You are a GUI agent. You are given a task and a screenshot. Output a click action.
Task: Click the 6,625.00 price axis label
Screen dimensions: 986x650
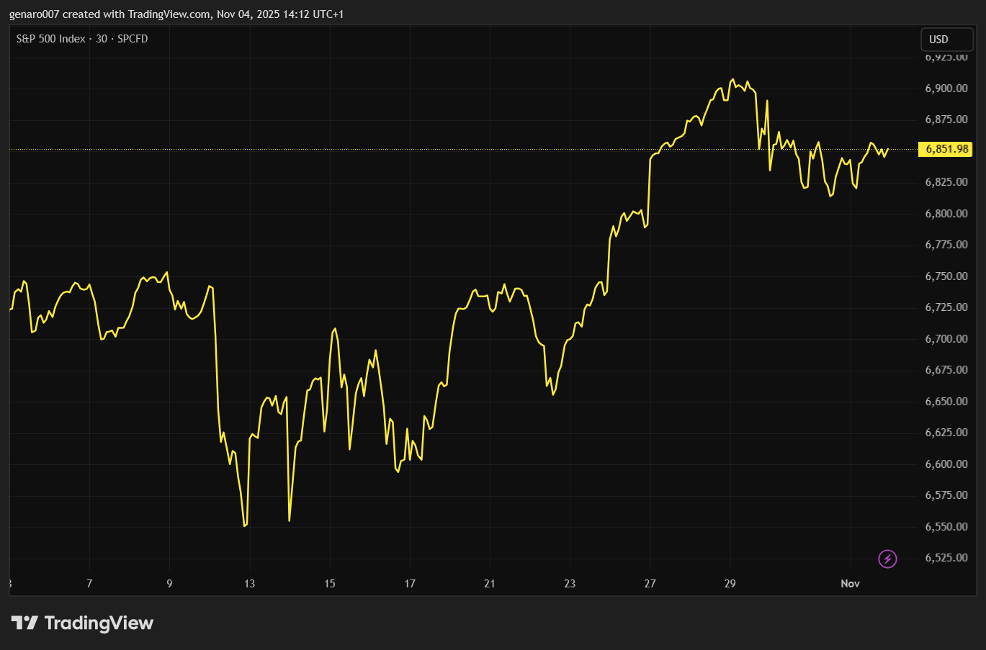coord(946,433)
